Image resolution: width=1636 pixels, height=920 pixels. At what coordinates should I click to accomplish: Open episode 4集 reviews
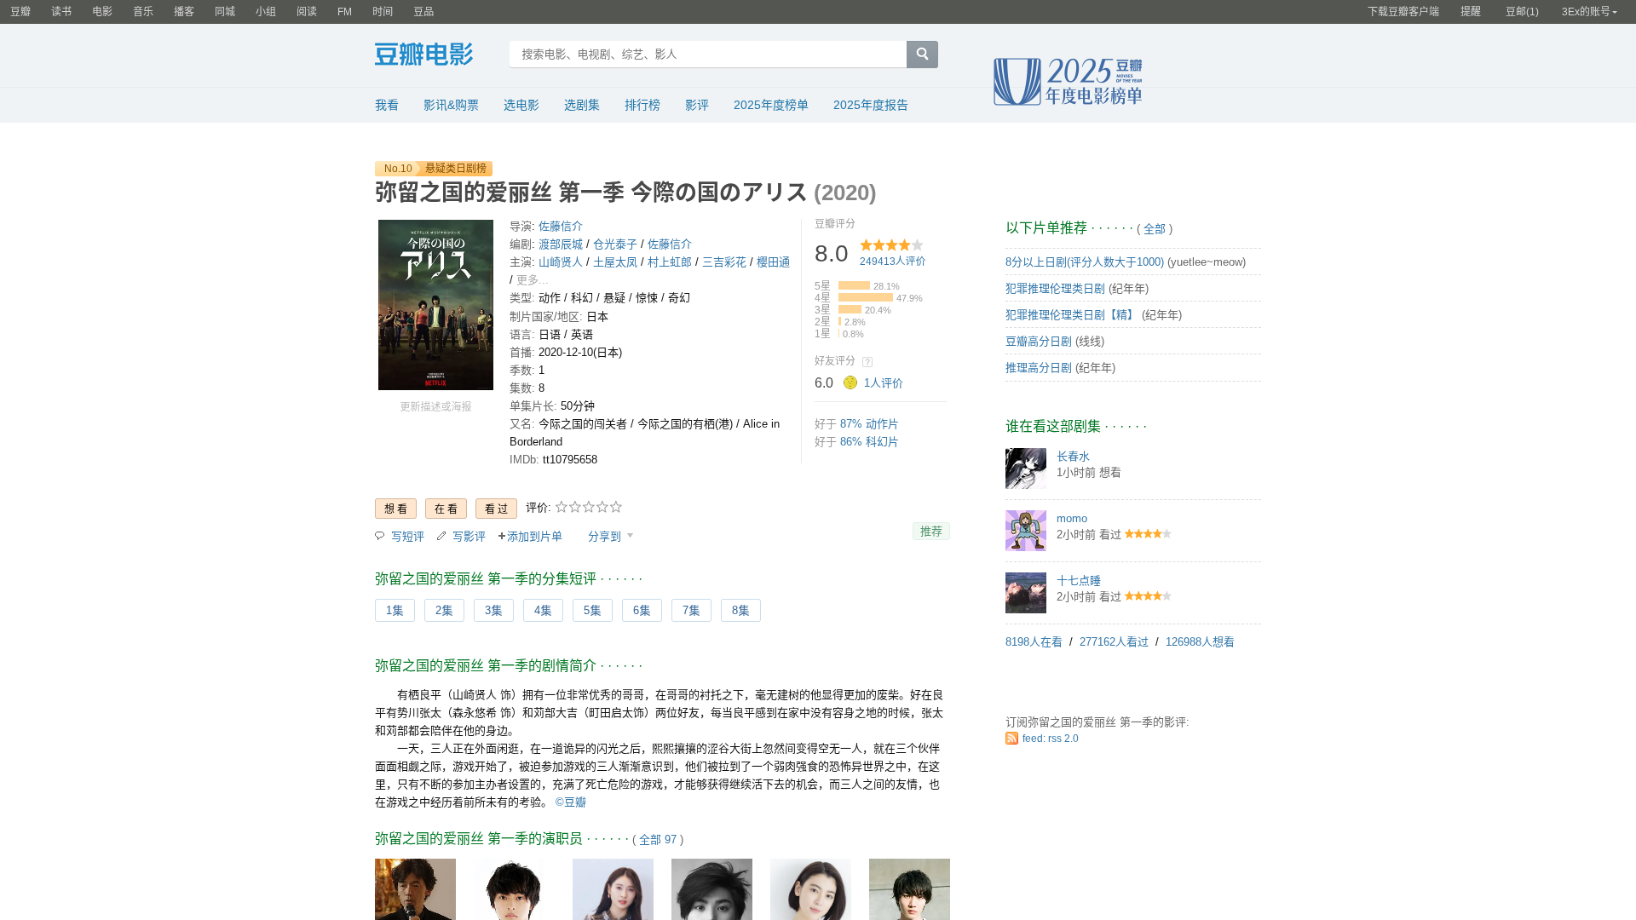tap(543, 610)
